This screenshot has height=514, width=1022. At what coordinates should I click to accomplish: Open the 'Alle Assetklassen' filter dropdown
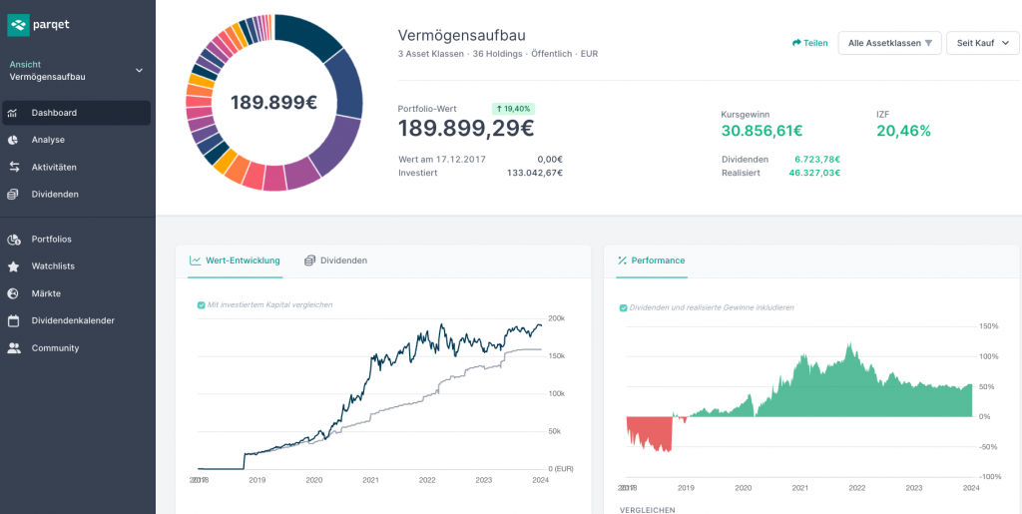click(889, 43)
